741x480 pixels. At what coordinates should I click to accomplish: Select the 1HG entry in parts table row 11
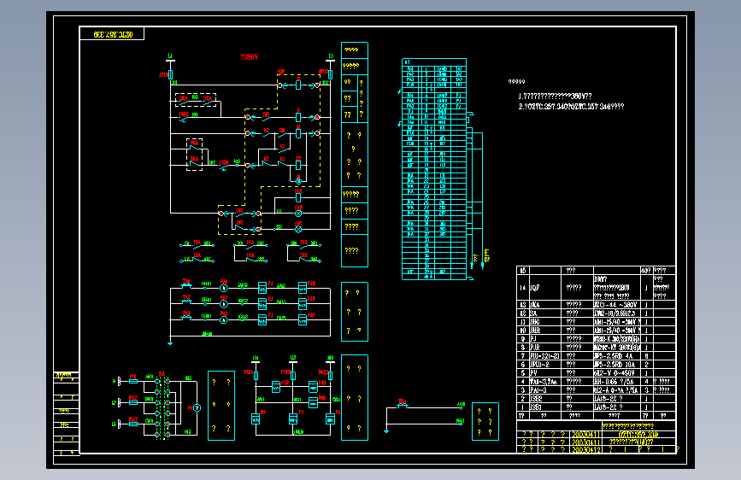pos(534,322)
